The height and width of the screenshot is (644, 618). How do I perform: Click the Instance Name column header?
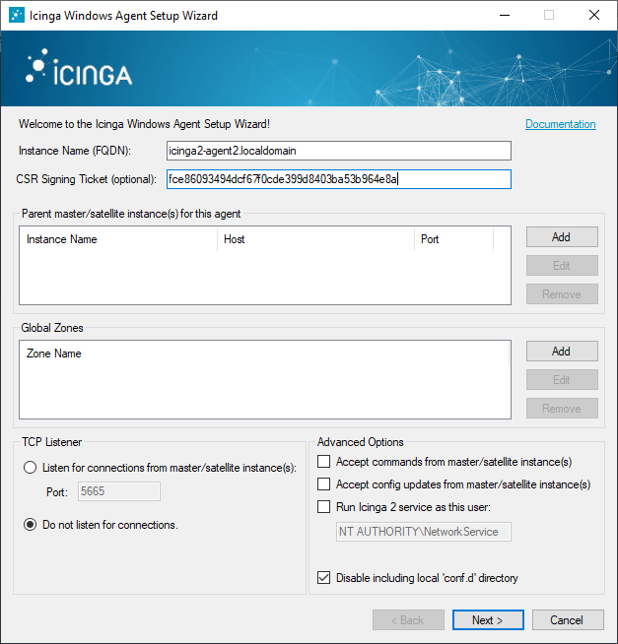pos(117,239)
